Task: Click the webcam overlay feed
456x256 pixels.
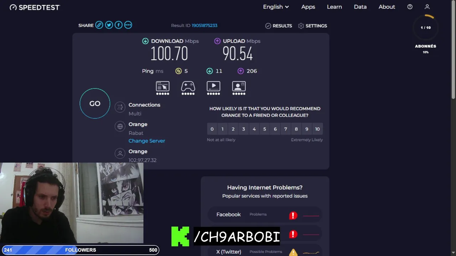Action: [x=72, y=203]
